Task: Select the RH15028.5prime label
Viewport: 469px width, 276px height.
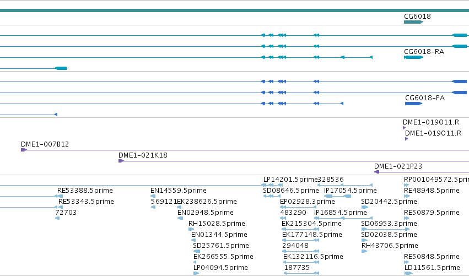Action: click(x=217, y=224)
